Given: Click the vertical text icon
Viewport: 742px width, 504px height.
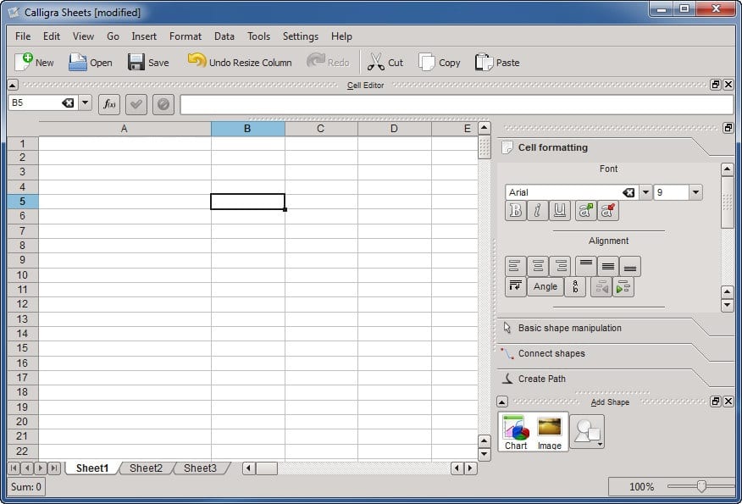Looking at the screenshot, I should (575, 287).
